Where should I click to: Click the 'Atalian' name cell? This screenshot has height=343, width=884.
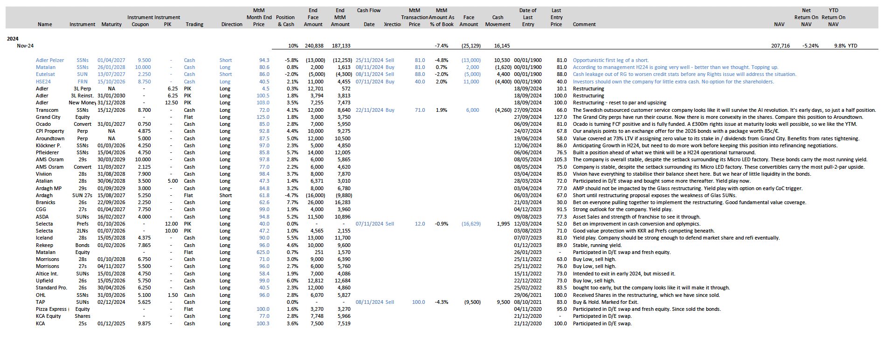pos(44,181)
